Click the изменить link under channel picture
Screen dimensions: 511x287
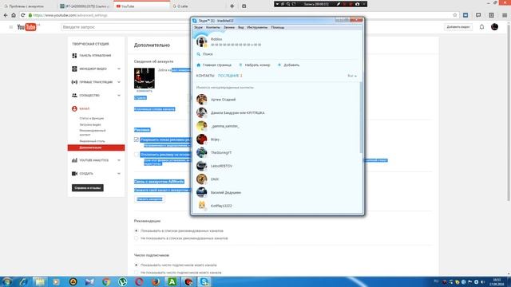145,91
